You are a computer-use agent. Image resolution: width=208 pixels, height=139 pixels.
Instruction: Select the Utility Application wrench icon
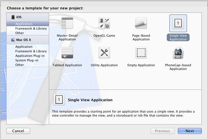tap(104, 53)
